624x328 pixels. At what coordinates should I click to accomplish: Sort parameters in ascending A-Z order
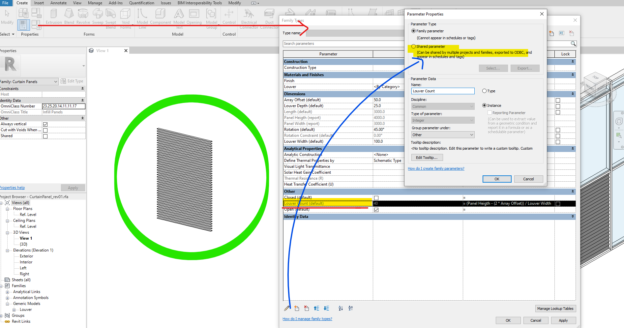(x=341, y=308)
